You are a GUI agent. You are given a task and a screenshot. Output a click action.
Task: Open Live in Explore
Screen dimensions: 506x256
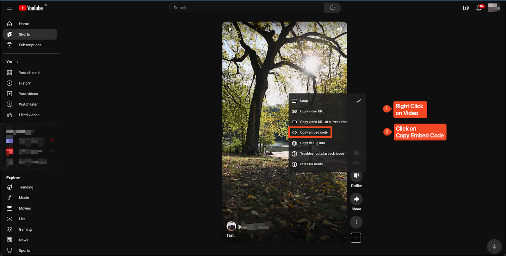pyautogui.click(x=30, y=219)
